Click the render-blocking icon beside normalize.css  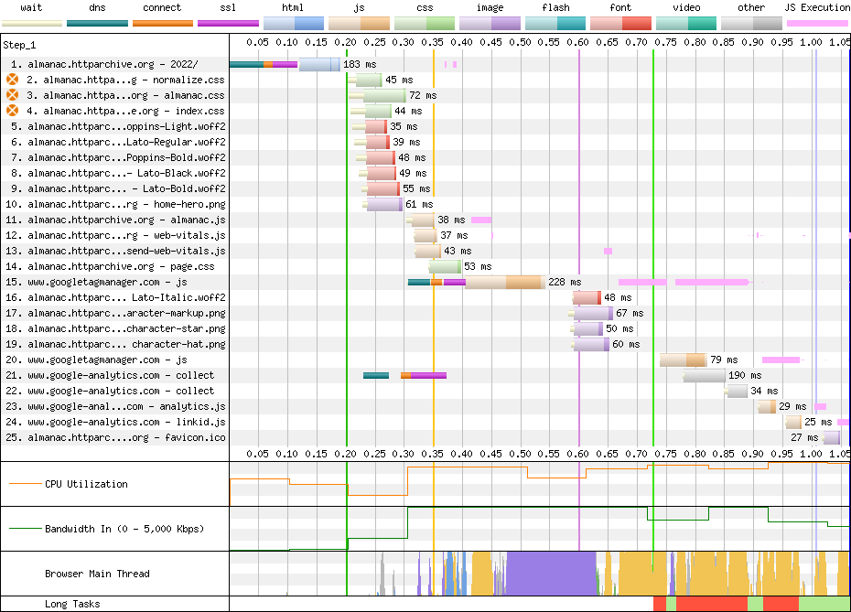point(13,80)
